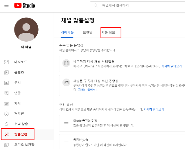Open 대시보드 in the sidebar
This screenshot has width=185, height=149.
click(x=21, y=62)
